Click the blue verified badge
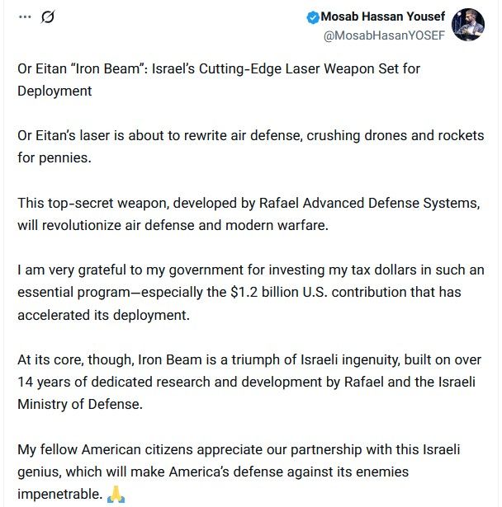 click(x=314, y=17)
